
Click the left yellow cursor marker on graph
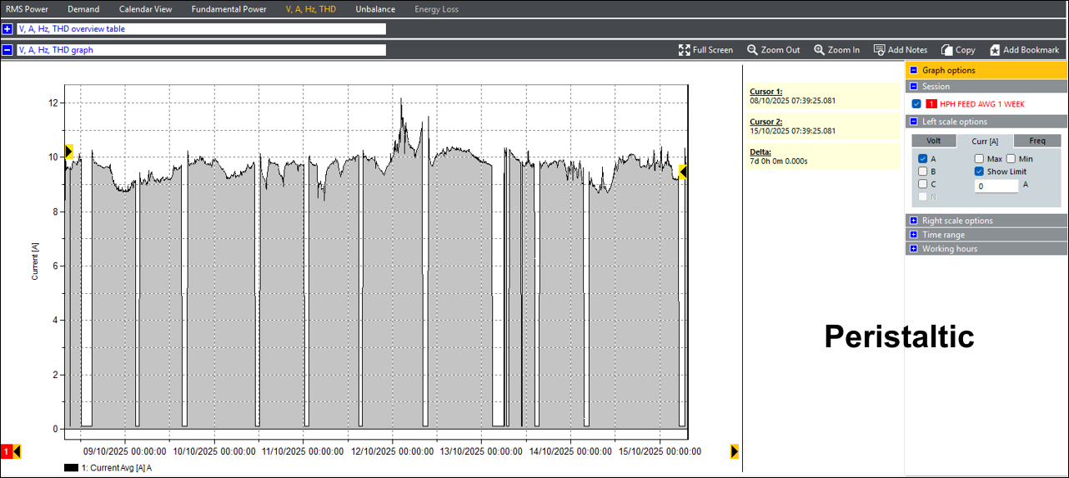click(69, 152)
